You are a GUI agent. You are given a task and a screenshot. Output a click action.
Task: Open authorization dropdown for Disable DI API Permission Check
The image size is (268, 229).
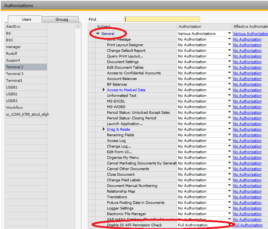(229, 225)
